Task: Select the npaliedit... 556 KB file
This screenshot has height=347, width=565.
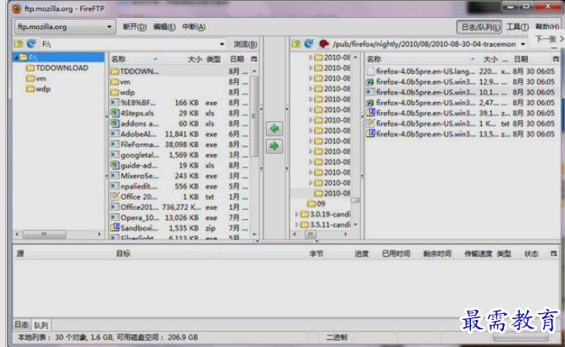Action: (180, 186)
